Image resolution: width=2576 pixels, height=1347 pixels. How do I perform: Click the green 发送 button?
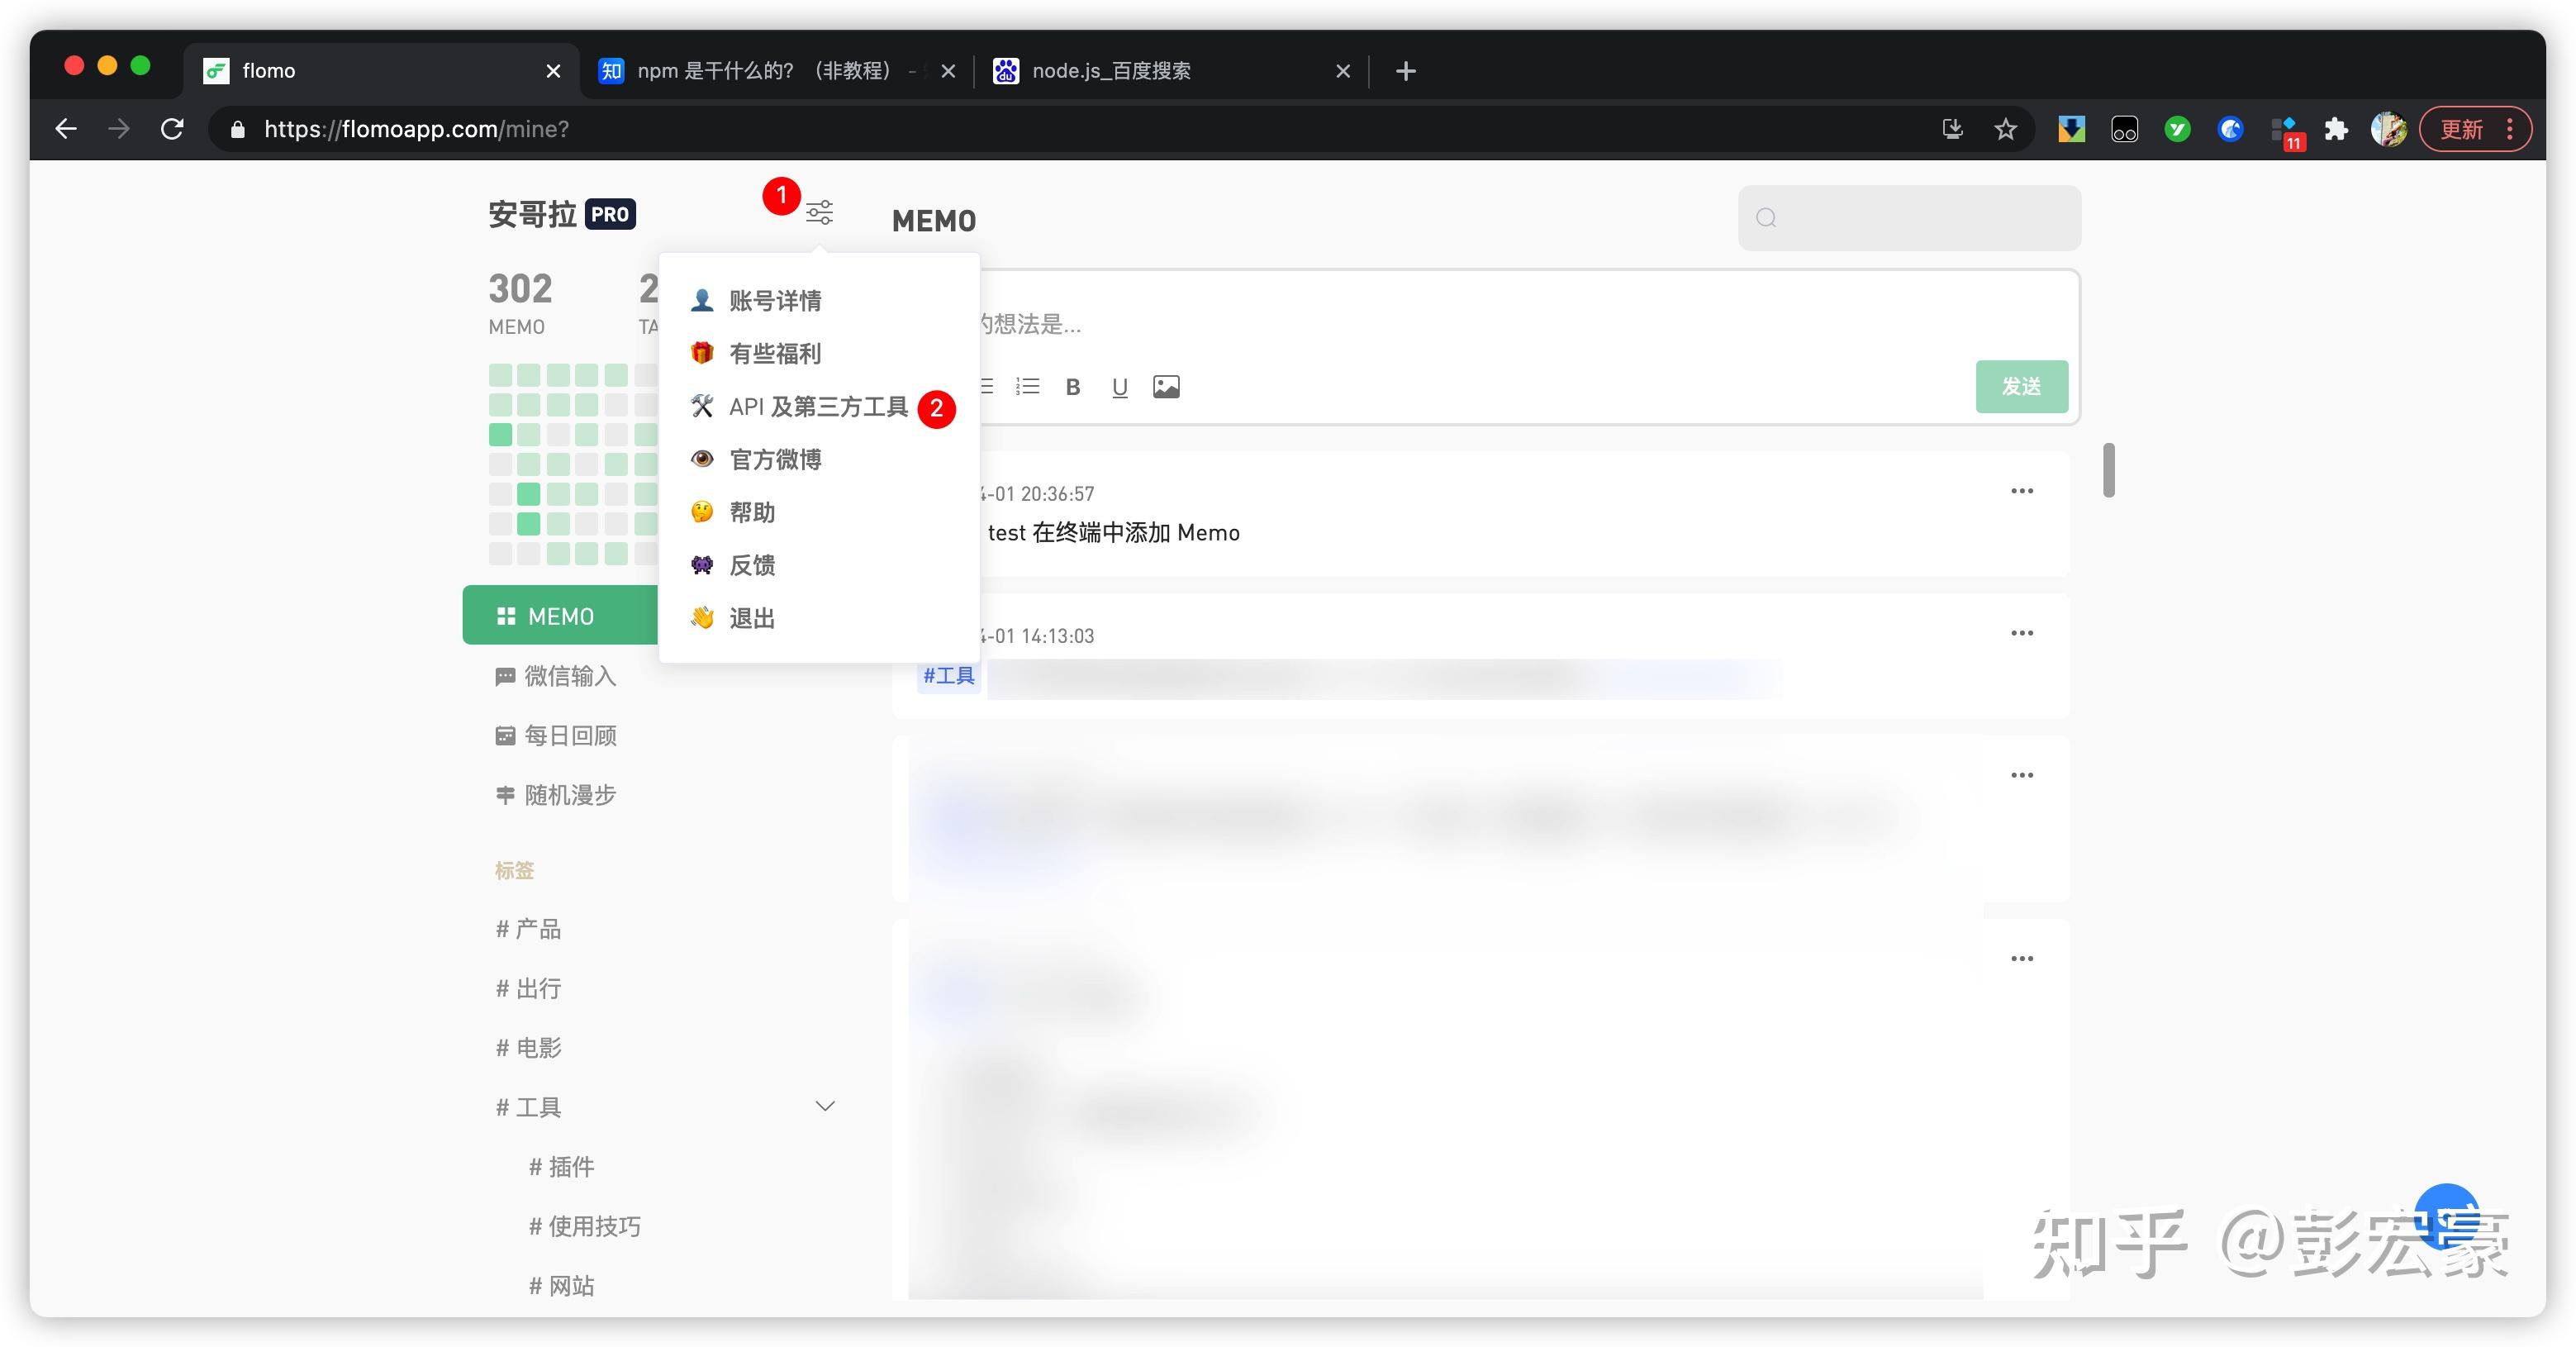pos(2020,386)
